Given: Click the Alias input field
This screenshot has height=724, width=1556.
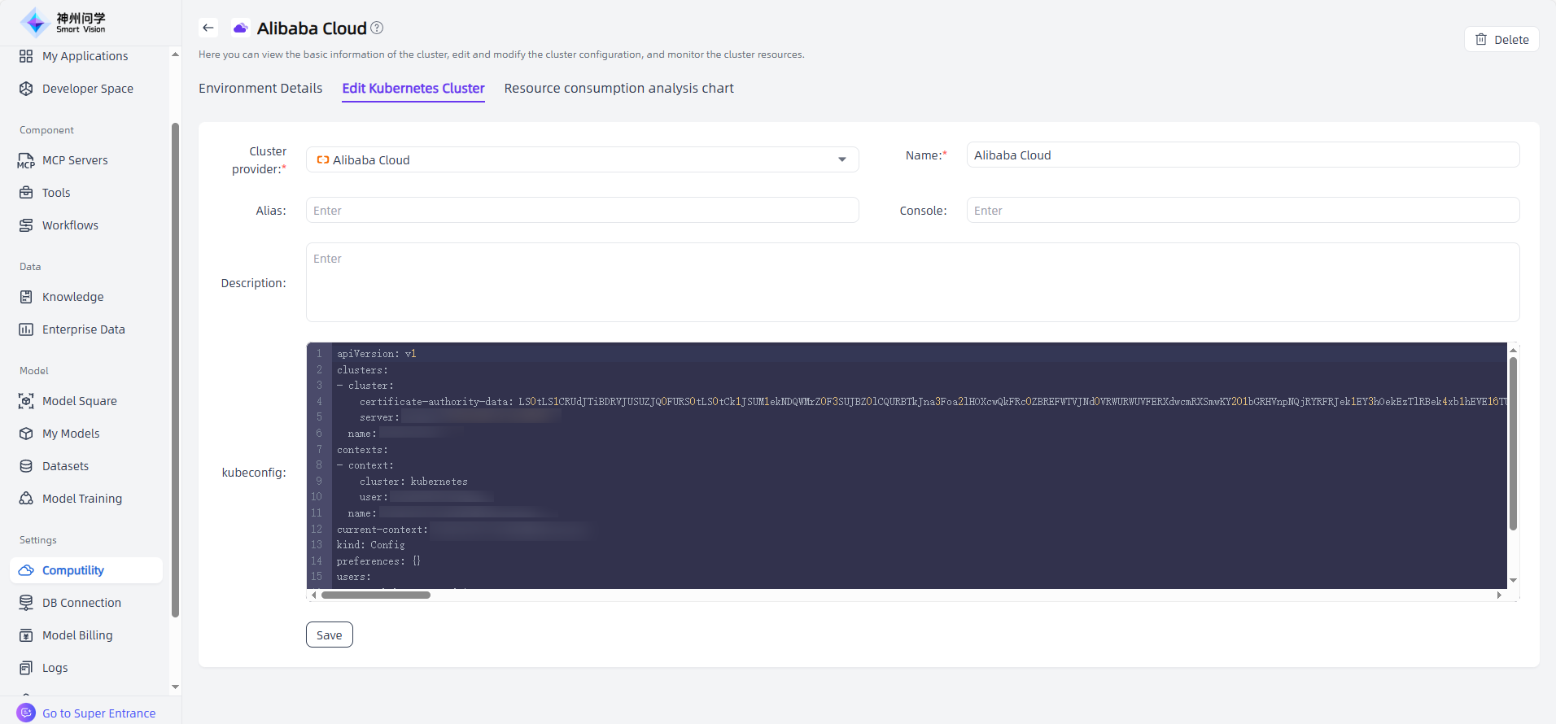Looking at the screenshot, I should click(582, 210).
